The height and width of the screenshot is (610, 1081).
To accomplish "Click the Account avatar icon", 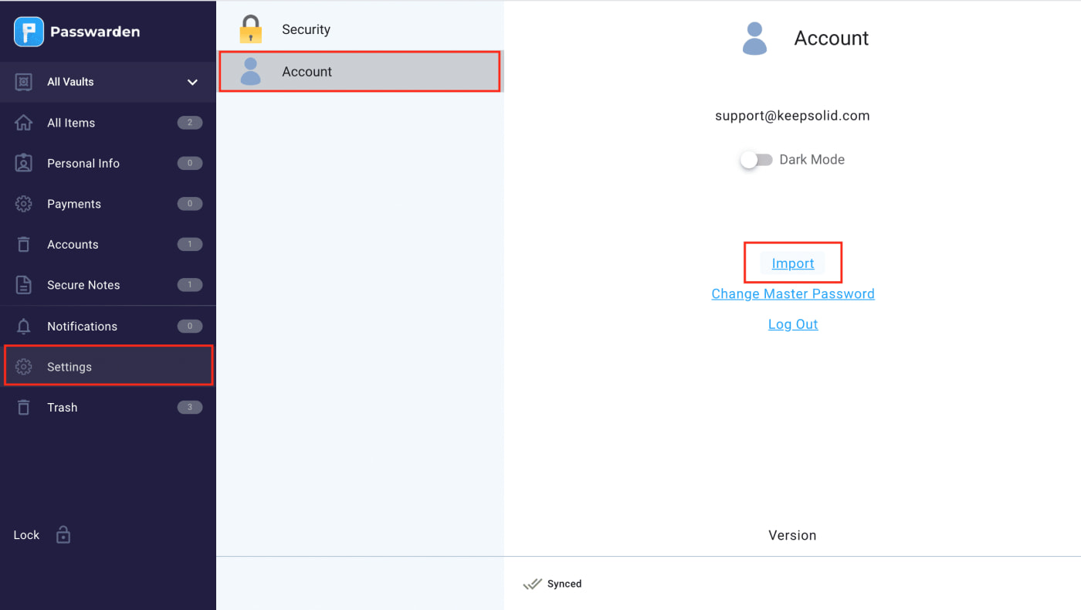I will pos(754,38).
